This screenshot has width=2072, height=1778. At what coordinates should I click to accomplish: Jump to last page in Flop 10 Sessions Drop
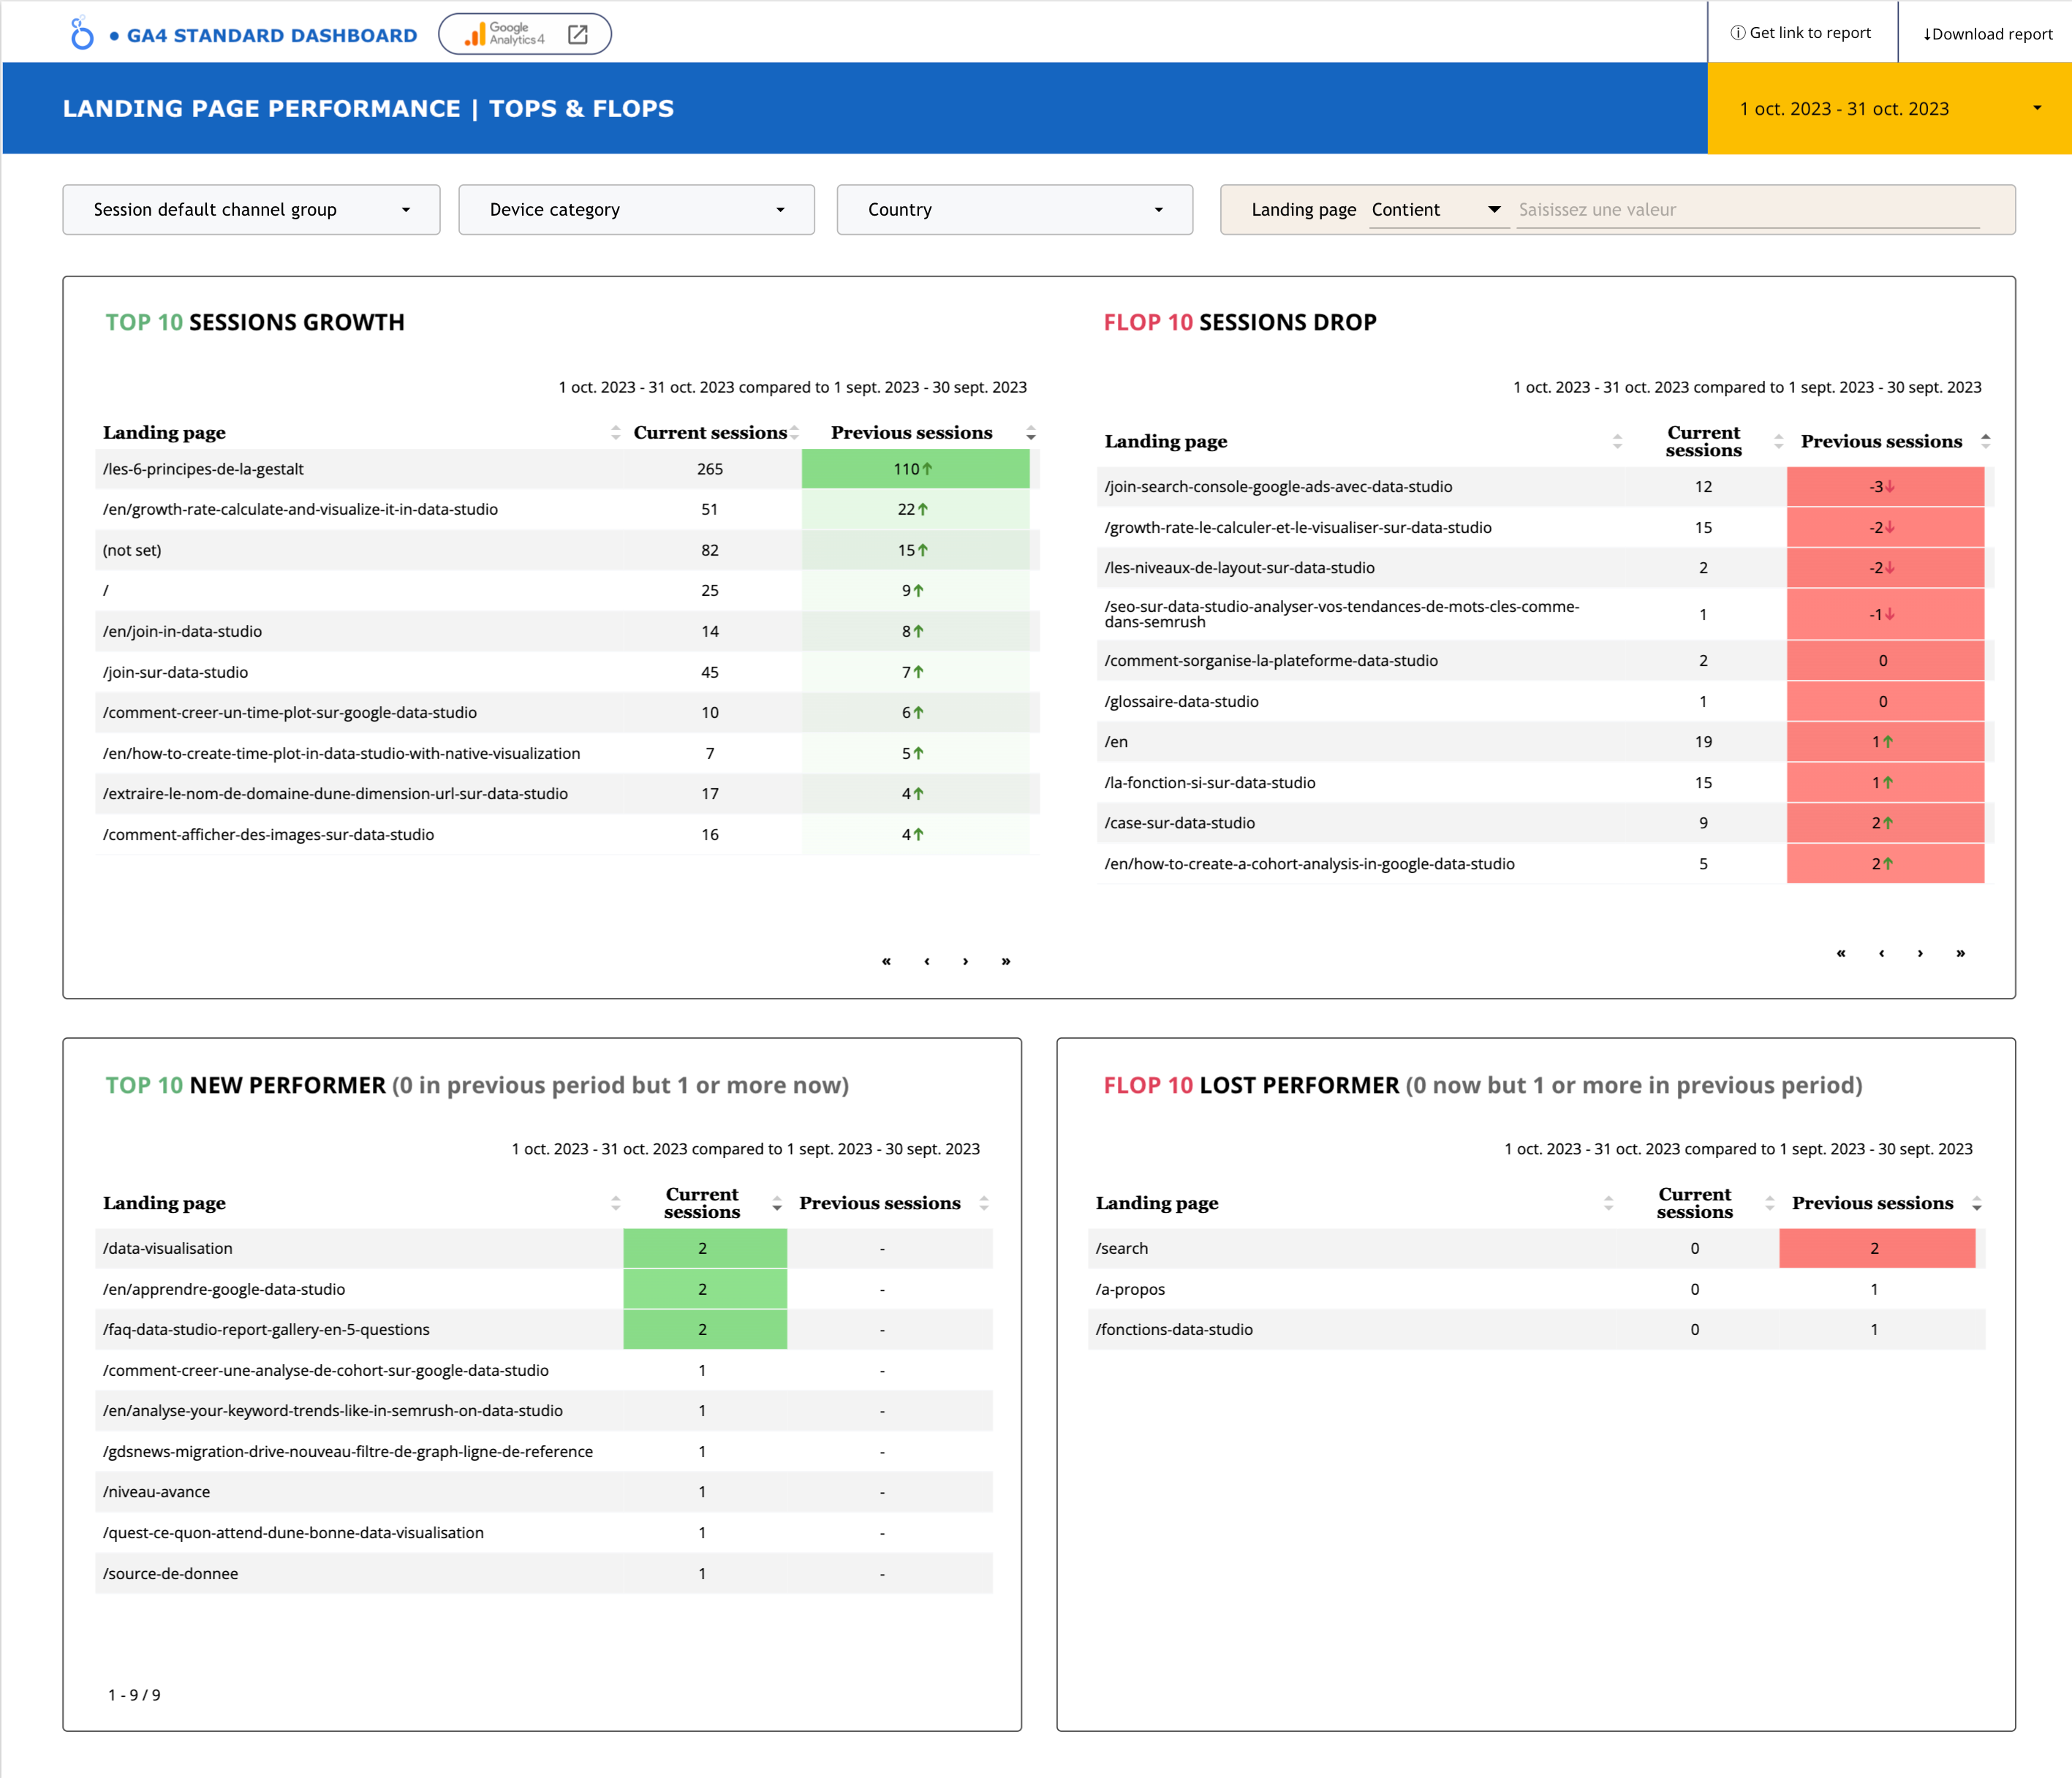click(1959, 953)
